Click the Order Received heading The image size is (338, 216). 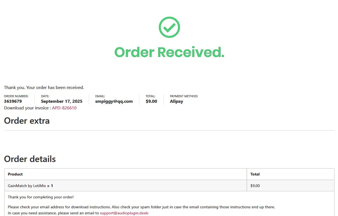coord(169,52)
